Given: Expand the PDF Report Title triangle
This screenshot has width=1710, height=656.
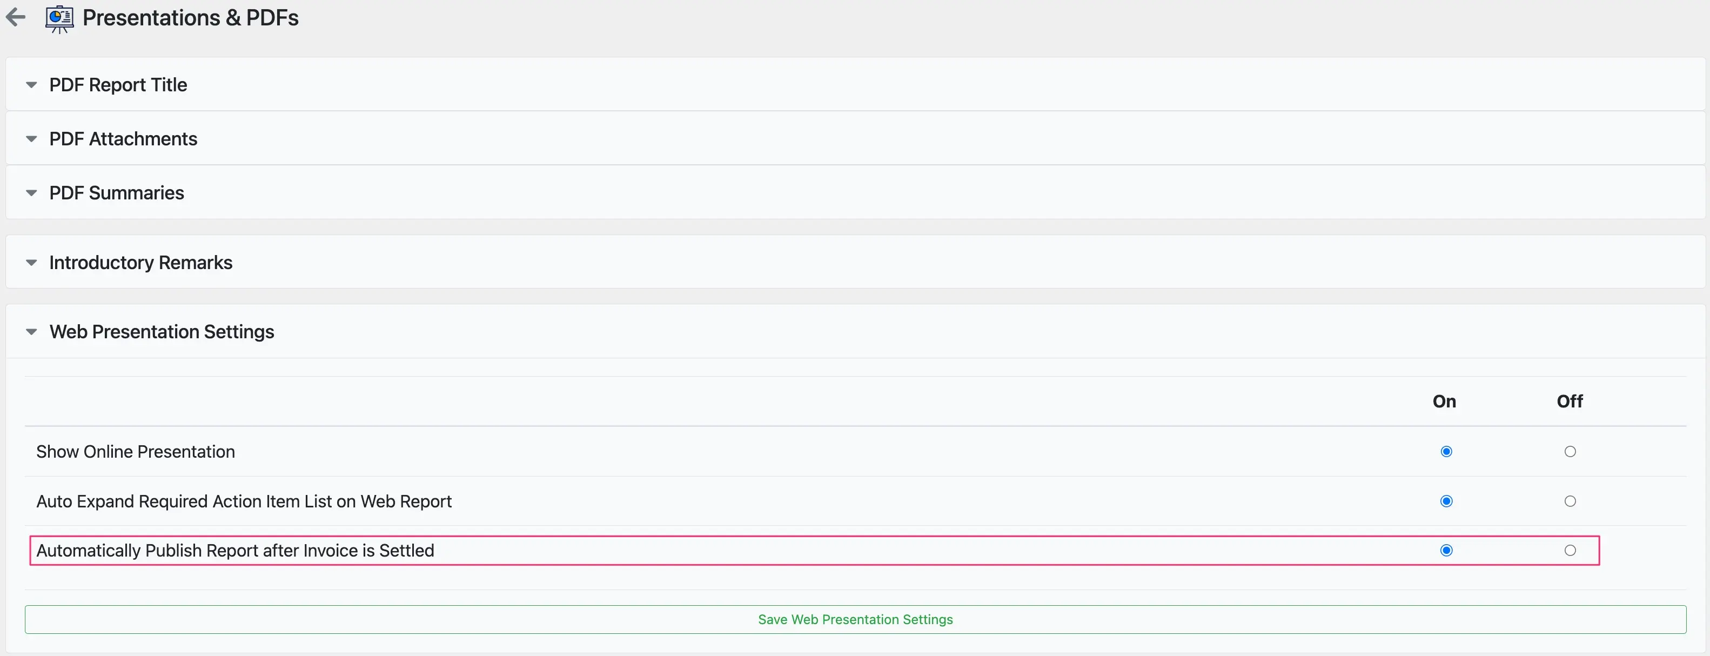Looking at the screenshot, I should 31,85.
